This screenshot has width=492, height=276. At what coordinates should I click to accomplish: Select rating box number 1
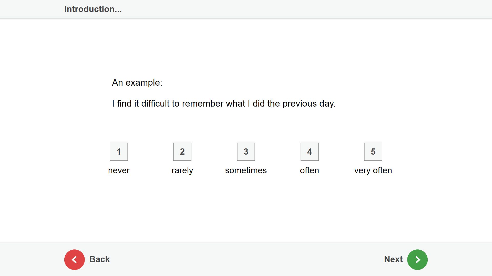point(119,152)
